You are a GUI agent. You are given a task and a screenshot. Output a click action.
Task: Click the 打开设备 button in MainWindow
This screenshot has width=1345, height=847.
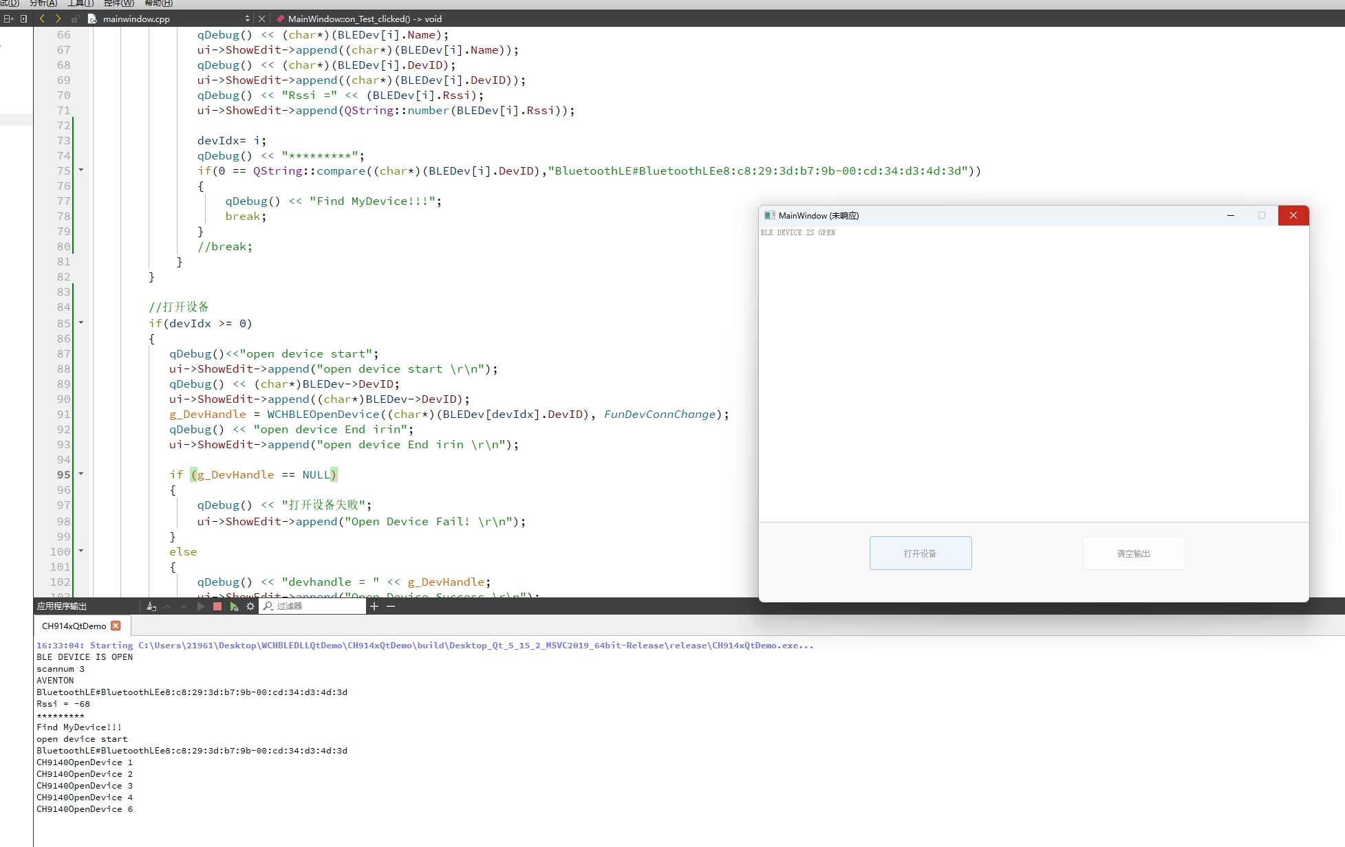(921, 553)
